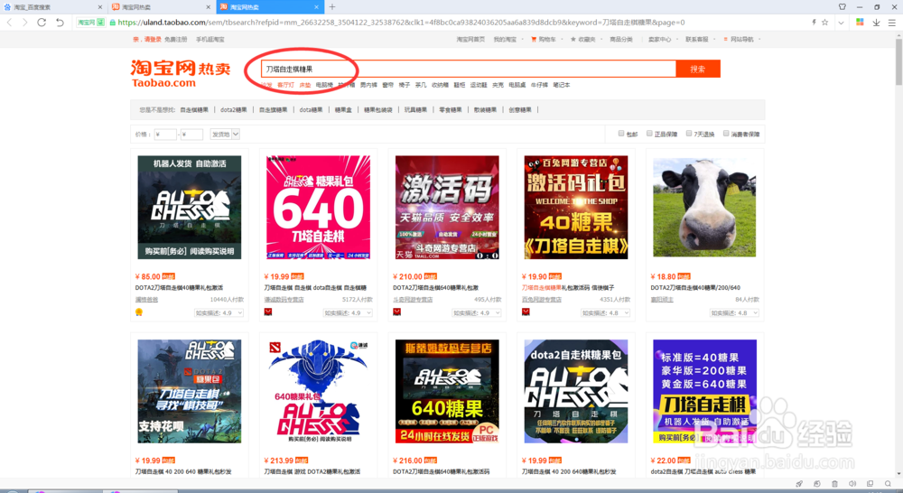Click the speaker volume icon in the status bar
Viewport: 903px width, 493px height.
pyautogui.click(x=852, y=484)
